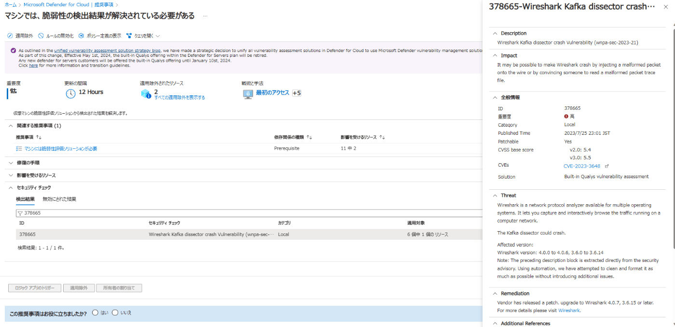Open unified vulnerability assessment solution strategy blog link

(107, 50)
